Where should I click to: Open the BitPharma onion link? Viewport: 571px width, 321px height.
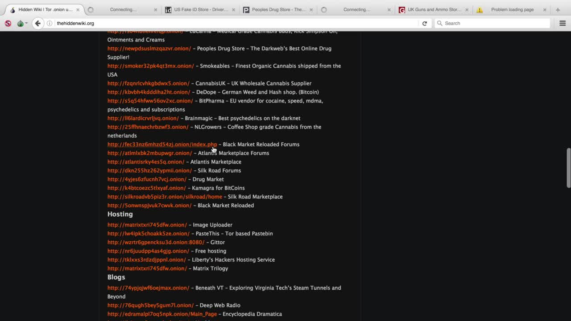150,101
